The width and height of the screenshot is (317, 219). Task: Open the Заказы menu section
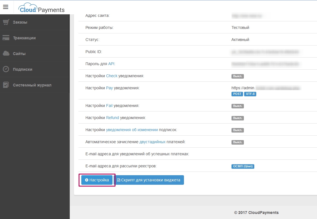[20, 22]
